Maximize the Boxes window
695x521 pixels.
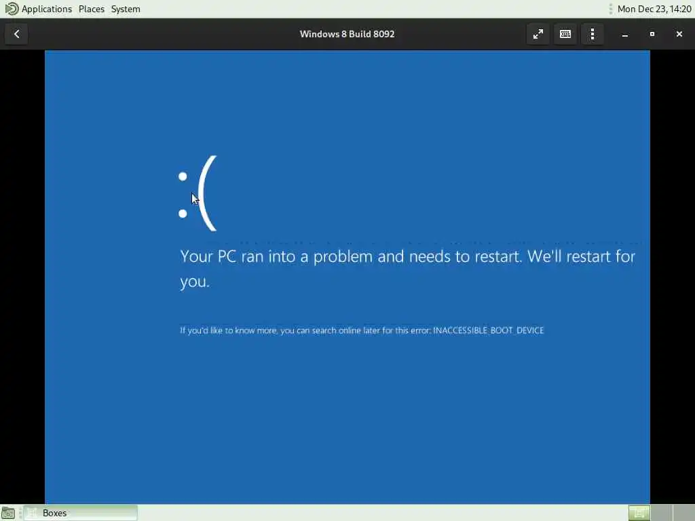(x=652, y=34)
